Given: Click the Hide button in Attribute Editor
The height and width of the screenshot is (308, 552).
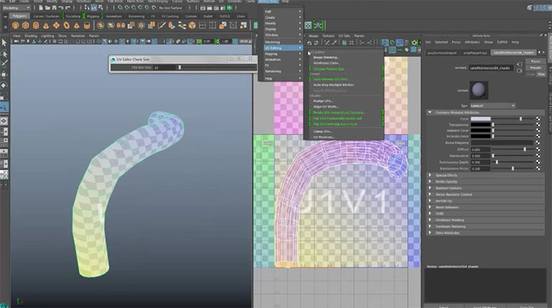Looking at the screenshot, I should [x=541, y=74].
